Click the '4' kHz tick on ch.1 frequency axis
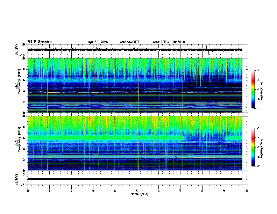 [24, 91]
